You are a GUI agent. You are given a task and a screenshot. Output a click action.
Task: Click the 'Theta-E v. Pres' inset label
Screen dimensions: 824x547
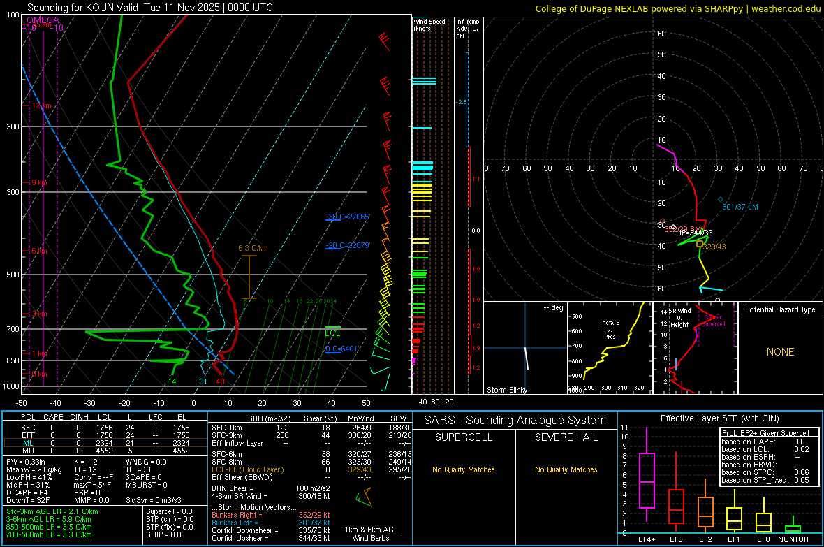tap(610, 329)
